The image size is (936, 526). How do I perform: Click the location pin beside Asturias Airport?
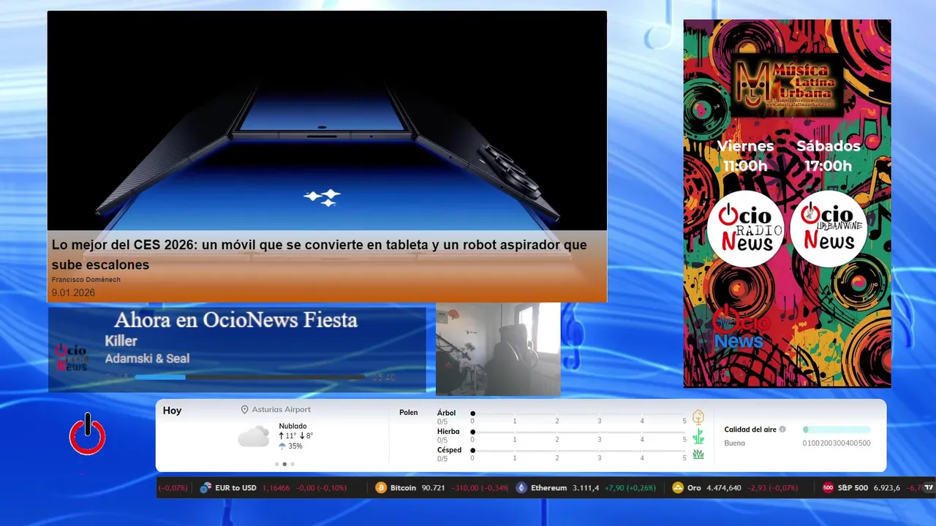click(x=245, y=410)
